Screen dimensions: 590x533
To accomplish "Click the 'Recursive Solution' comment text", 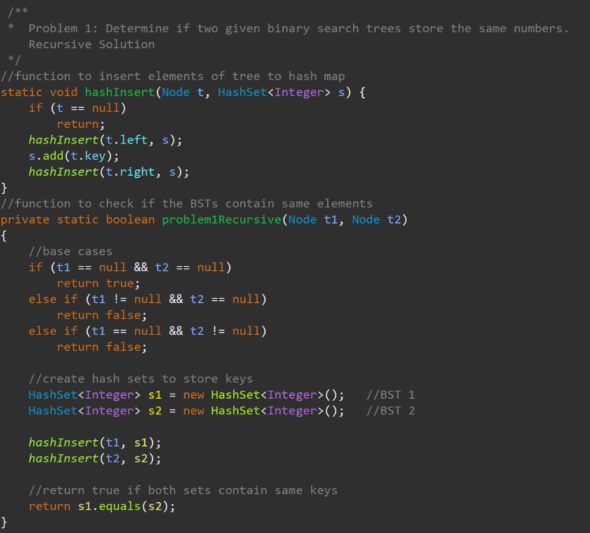I will click(x=92, y=44).
